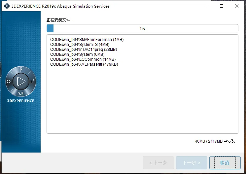246x174 pixels.
Task: Close the installer window
Action: 237,6
